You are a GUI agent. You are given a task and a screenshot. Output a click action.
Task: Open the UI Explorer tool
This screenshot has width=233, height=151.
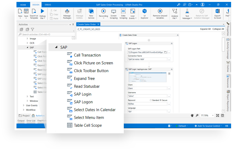click(144, 13)
